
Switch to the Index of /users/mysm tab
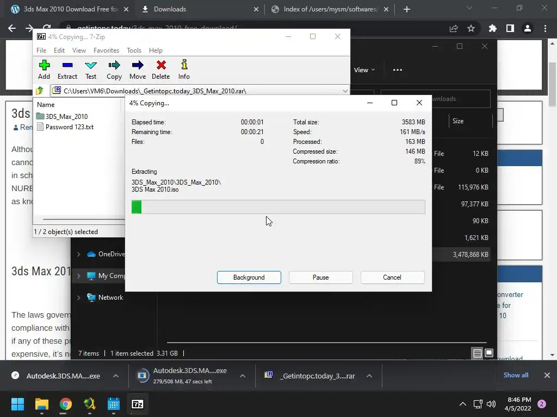pos(330,9)
